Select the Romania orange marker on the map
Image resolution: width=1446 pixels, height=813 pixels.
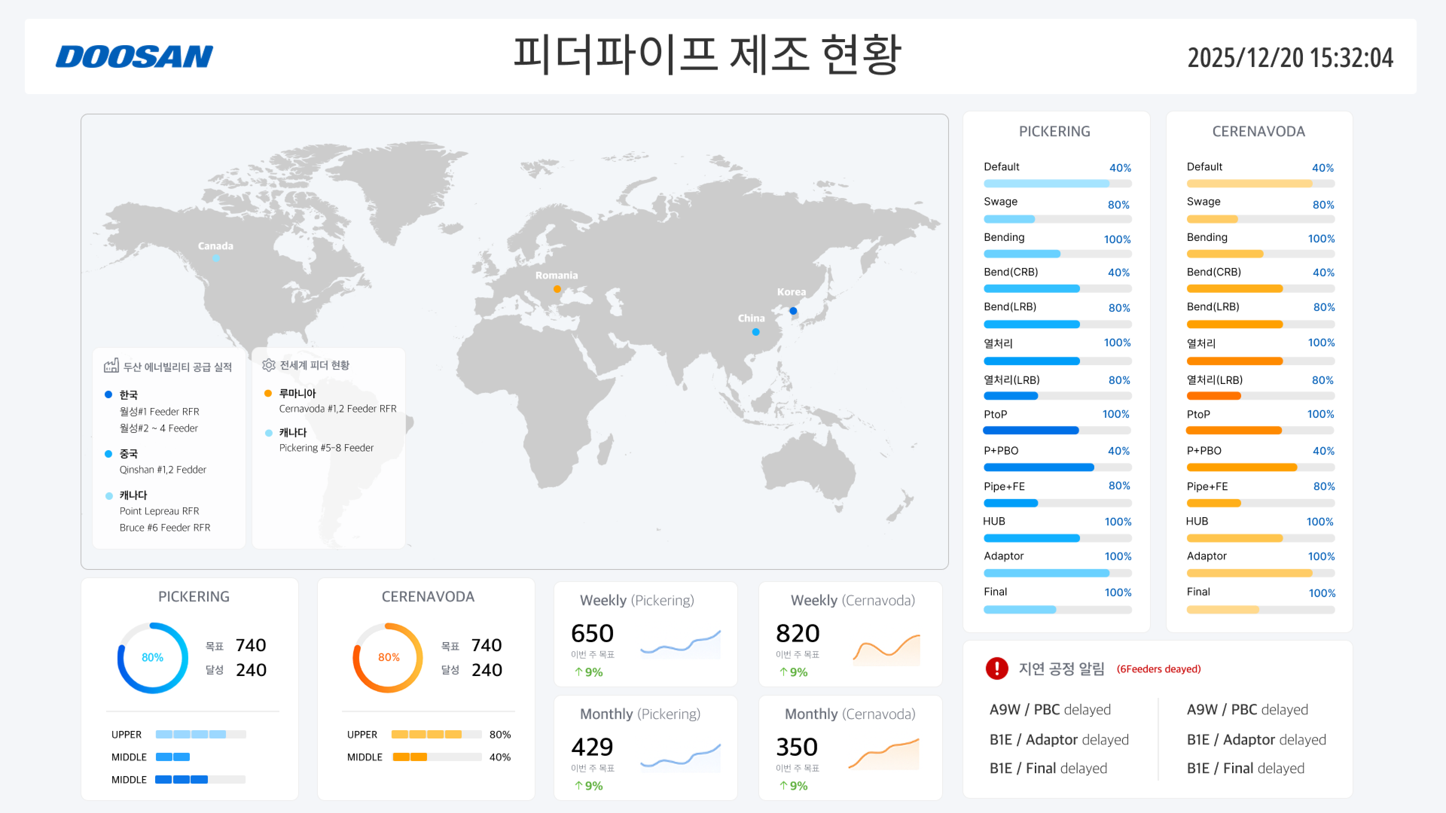pos(557,289)
